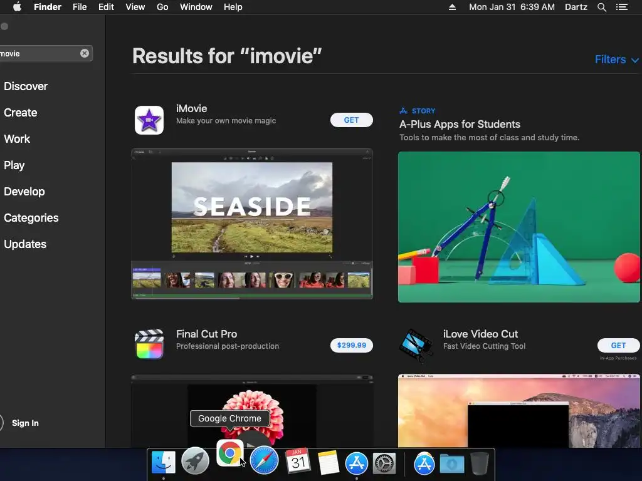Viewport: 642px width, 481px height.
Task: Open the students story geometry tools artwork
Action: pyautogui.click(x=518, y=227)
